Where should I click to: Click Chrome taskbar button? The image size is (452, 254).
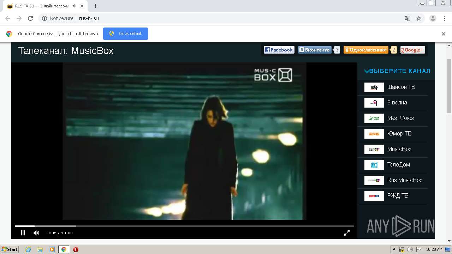coord(64,249)
